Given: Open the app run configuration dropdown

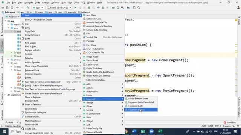Looking at the screenshot, I should 38,7.
